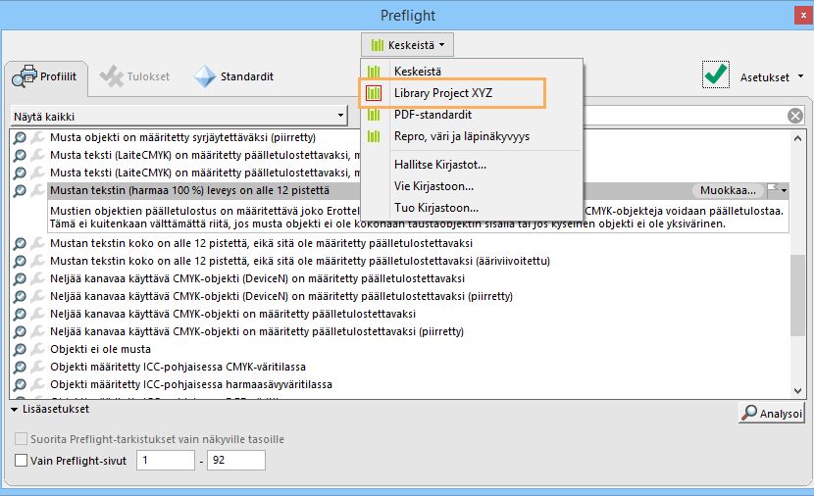
Task: Click the flag icon on the highlighted row
Action: pyautogui.click(x=773, y=190)
